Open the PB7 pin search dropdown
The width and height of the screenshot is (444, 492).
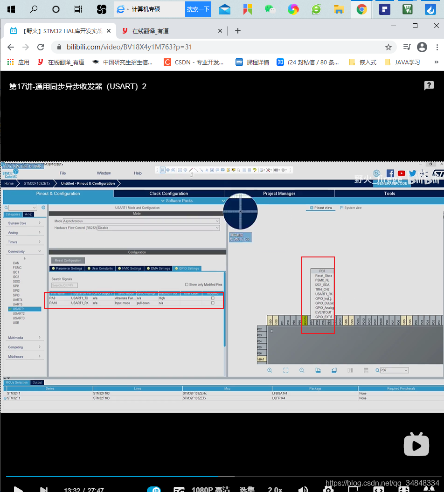click(x=394, y=370)
